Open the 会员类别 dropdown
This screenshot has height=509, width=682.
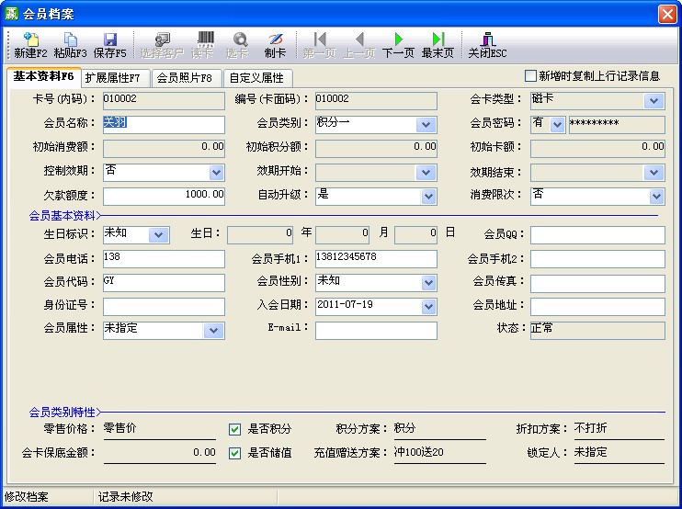point(426,125)
